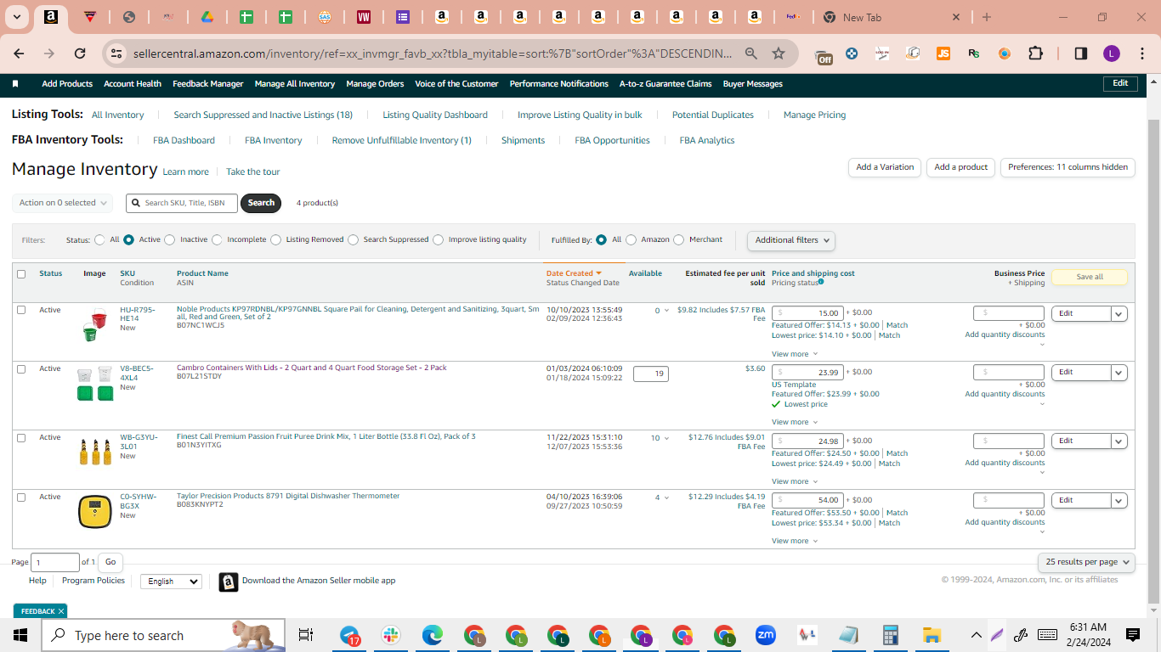Click Match next to Taylor Featured Offer

[x=898, y=513]
